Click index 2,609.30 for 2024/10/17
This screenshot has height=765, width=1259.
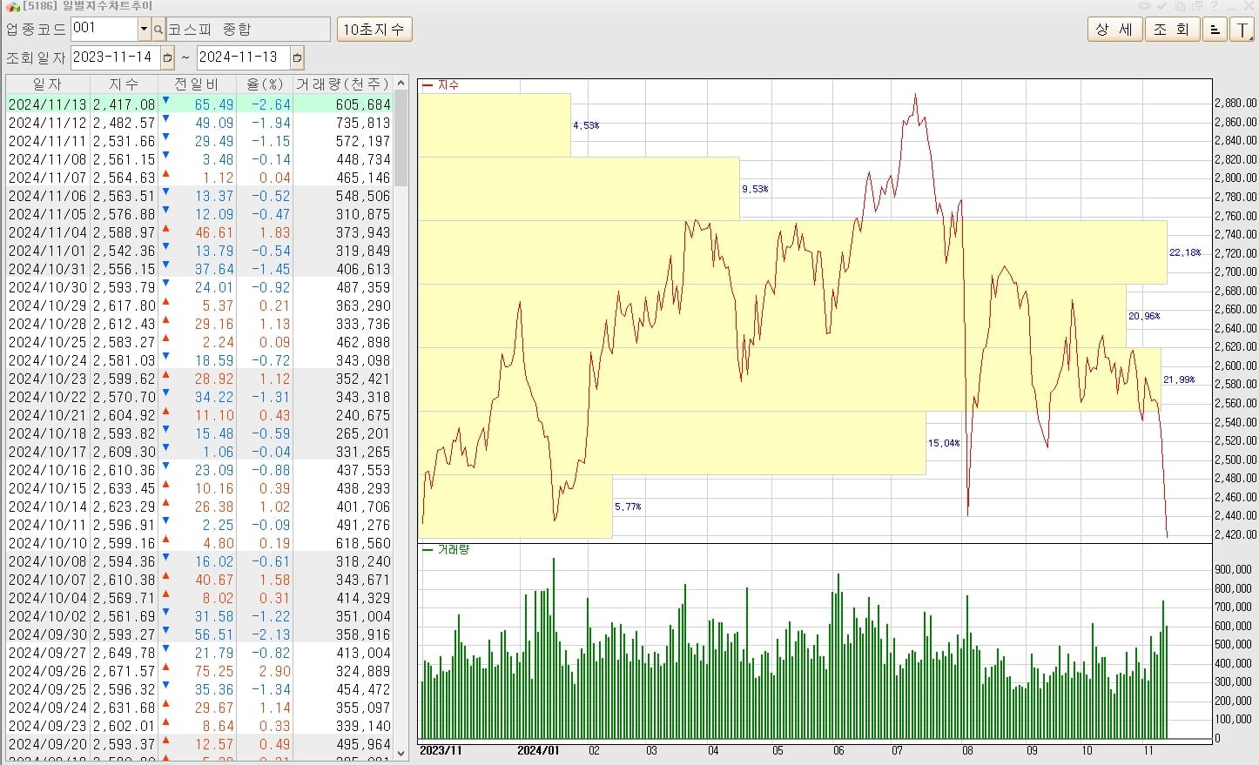tap(124, 452)
